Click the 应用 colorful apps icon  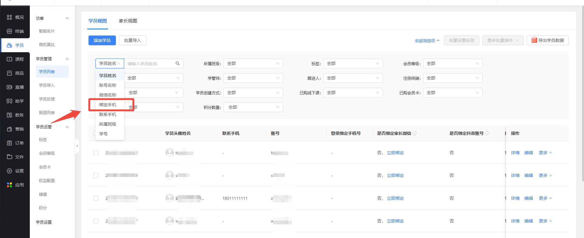[x=9, y=185]
